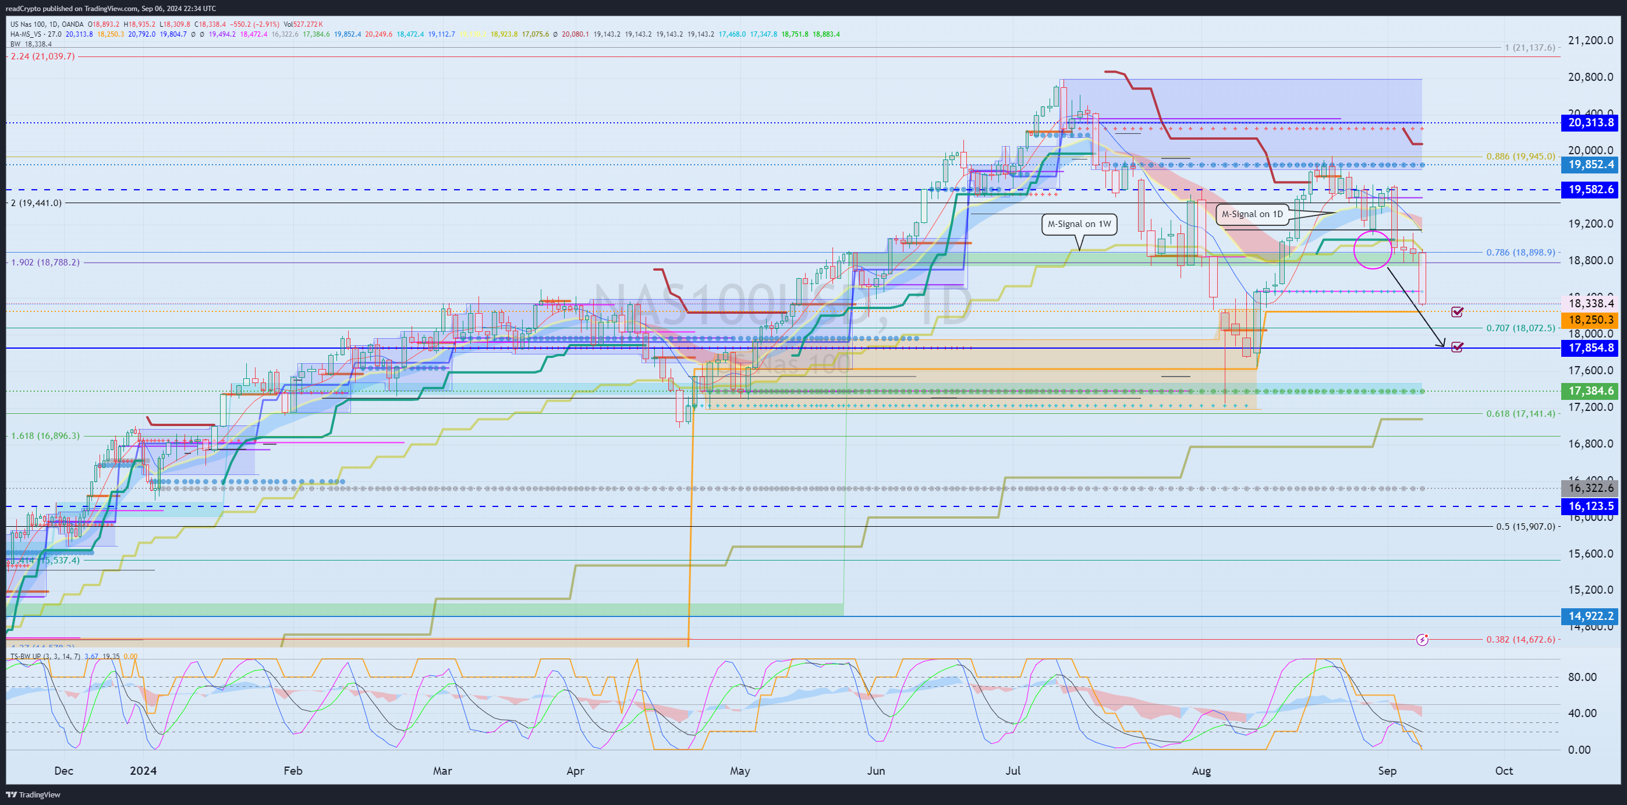Click the 20,800.0 price axis tick
The image size is (1627, 805).
click(x=1590, y=77)
